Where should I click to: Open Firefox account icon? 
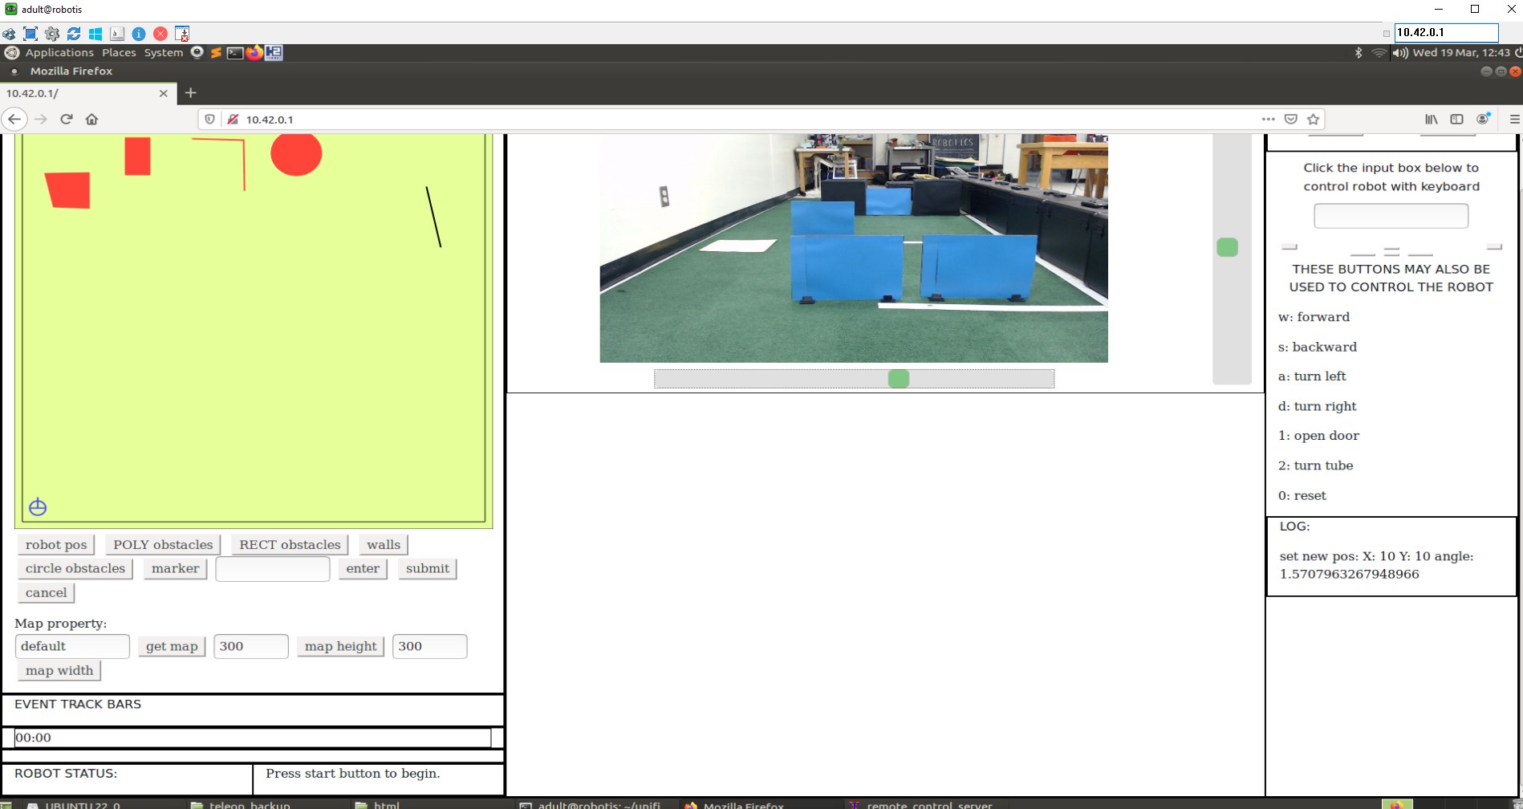pyautogui.click(x=1483, y=119)
